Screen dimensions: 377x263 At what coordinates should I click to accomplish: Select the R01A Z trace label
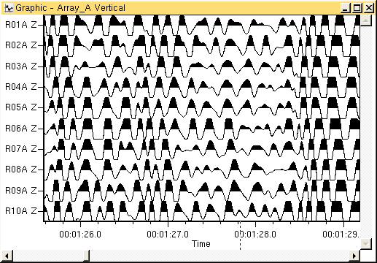click(21, 25)
